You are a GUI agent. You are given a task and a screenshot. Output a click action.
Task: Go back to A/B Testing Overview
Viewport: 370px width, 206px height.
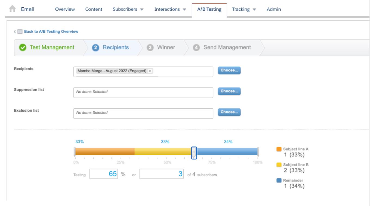[x=51, y=32]
